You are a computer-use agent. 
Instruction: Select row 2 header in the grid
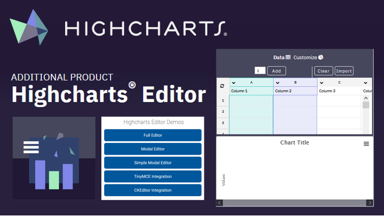[x=223, y=112]
